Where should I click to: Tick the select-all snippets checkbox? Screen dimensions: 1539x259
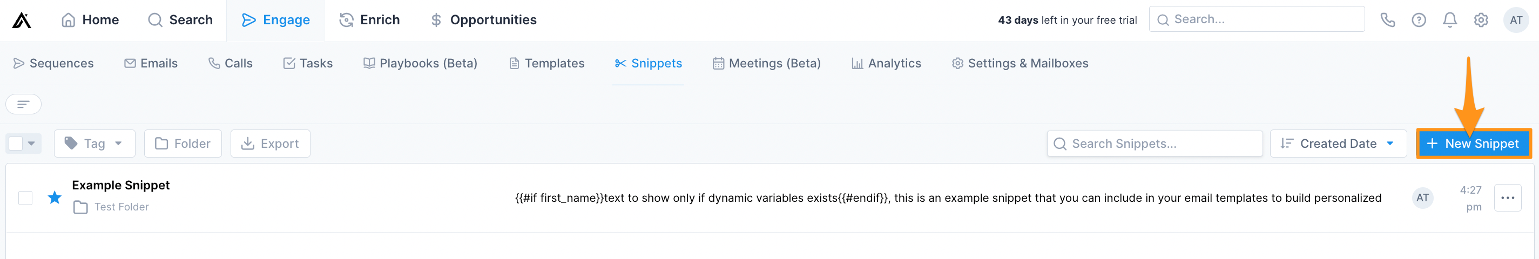pyautogui.click(x=16, y=144)
